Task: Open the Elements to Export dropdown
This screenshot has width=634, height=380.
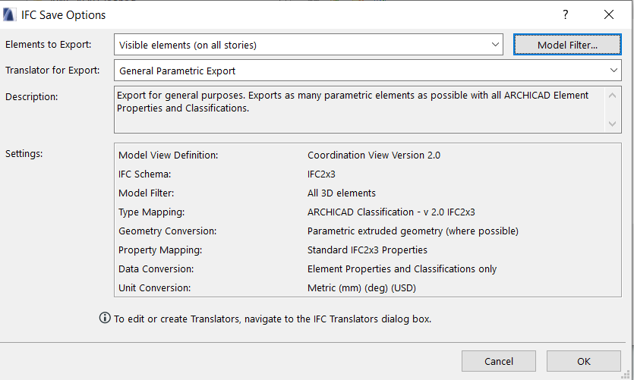Action: pyautogui.click(x=308, y=45)
